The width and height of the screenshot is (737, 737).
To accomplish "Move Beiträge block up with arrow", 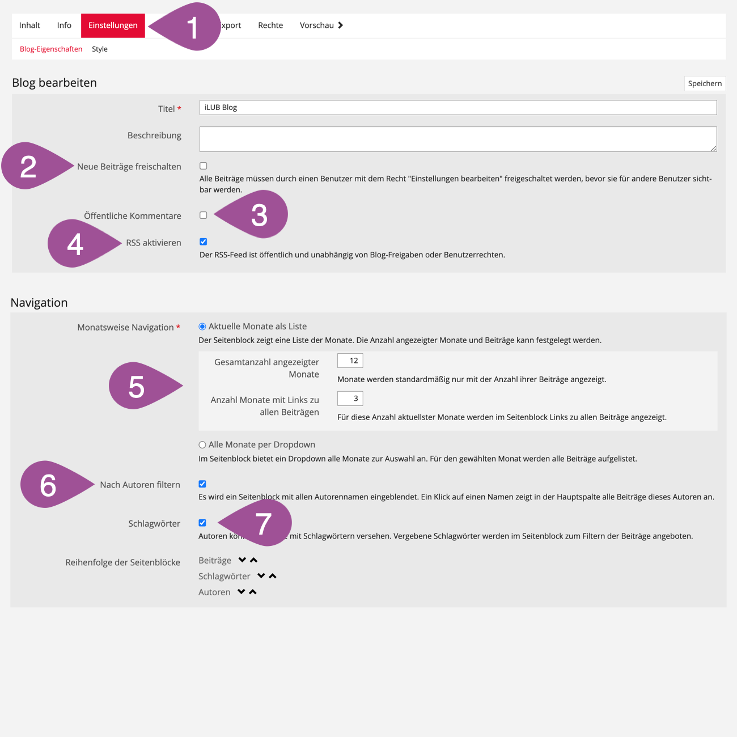I will tap(254, 560).
